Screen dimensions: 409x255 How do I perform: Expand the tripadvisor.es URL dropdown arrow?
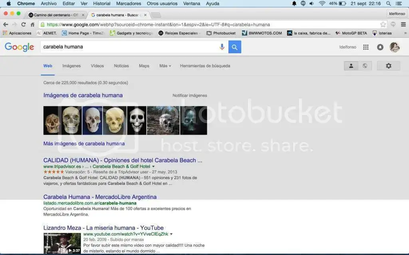click(x=153, y=167)
